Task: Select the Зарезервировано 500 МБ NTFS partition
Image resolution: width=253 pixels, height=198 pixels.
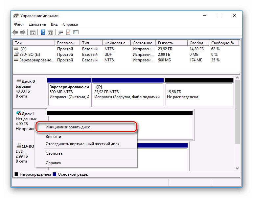Action: click(69, 92)
